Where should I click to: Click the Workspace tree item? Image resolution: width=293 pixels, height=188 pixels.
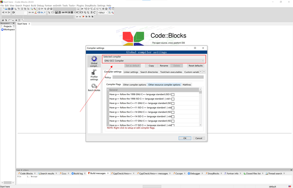click(x=8, y=30)
